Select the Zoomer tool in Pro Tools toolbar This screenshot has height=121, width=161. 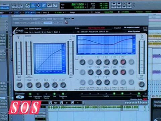click(x=28, y=5)
